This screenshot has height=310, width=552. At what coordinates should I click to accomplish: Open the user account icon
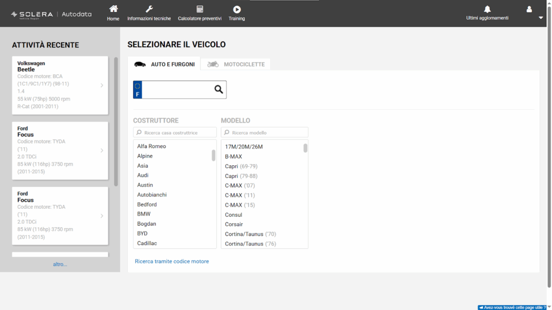[x=529, y=9]
